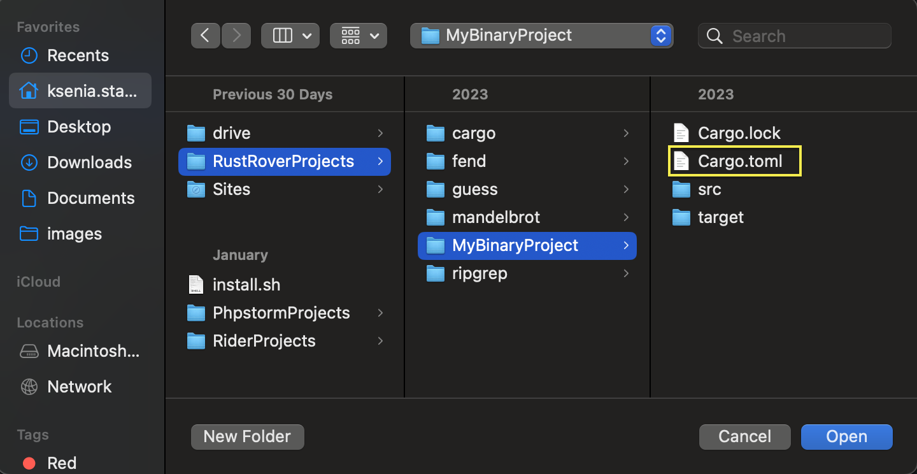Confirm with the Open button
The height and width of the screenshot is (474, 917).
click(846, 436)
